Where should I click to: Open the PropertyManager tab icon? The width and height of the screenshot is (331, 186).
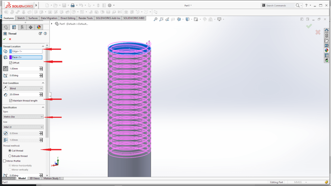14,27
